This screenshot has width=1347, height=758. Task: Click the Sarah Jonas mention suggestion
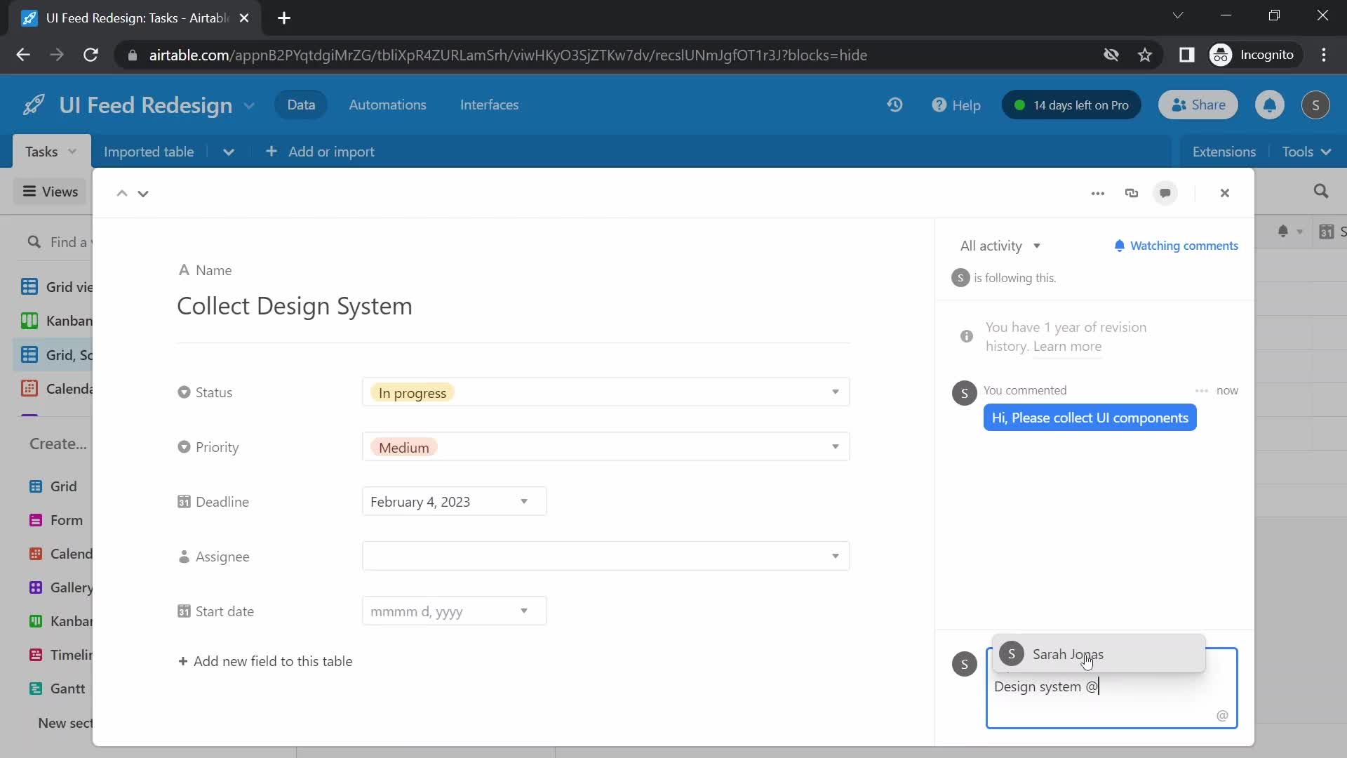tap(1099, 654)
